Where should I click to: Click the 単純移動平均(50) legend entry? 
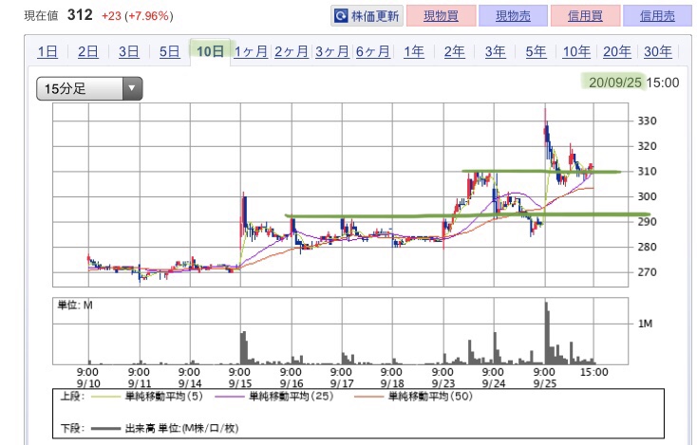[413, 397]
